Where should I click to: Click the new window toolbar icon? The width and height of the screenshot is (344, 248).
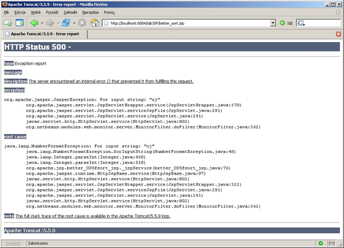(x=19, y=23)
